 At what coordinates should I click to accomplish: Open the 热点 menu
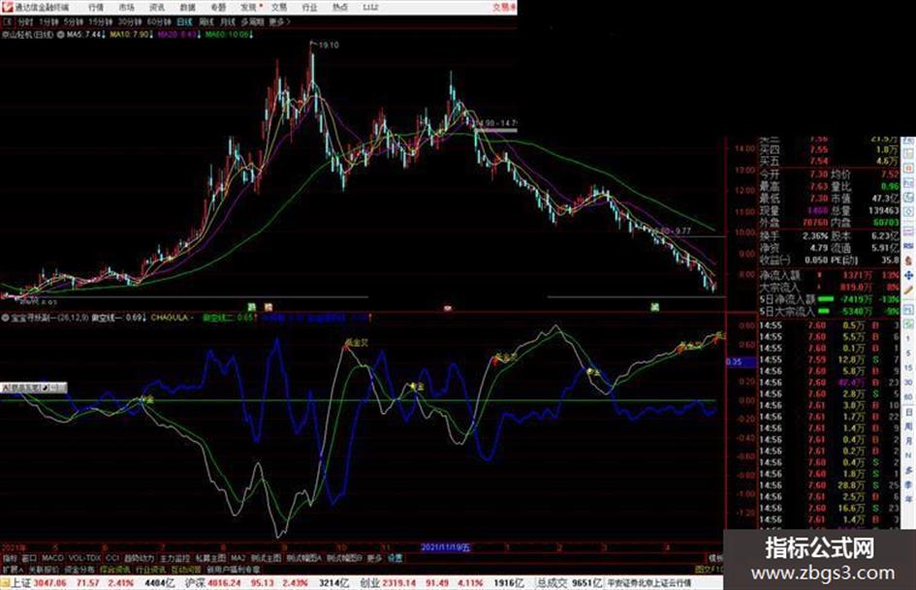pyautogui.click(x=339, y=7)
